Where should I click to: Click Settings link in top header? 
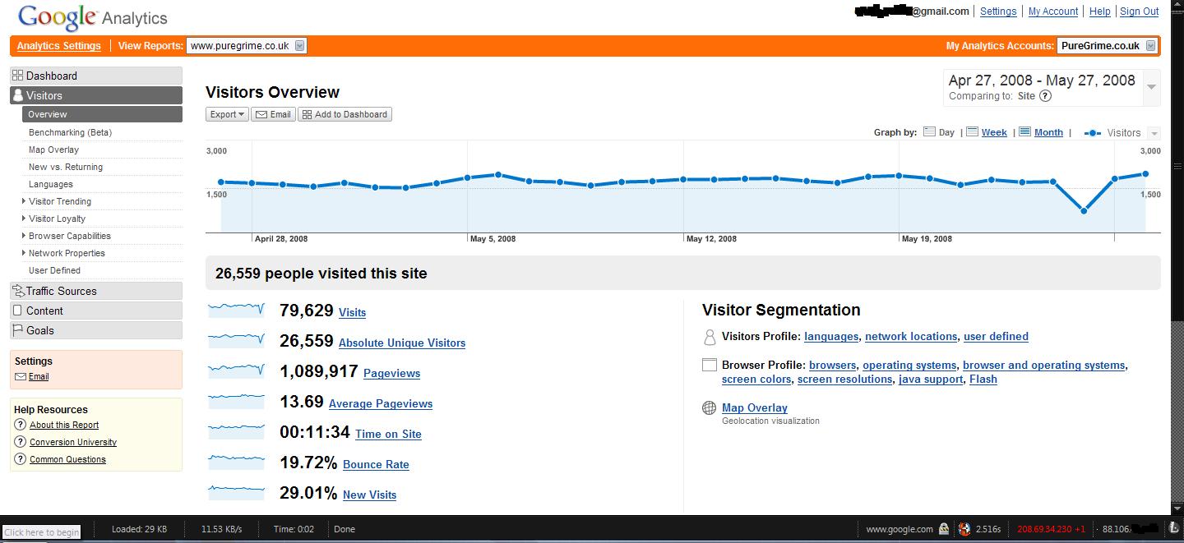coord(998,12)
